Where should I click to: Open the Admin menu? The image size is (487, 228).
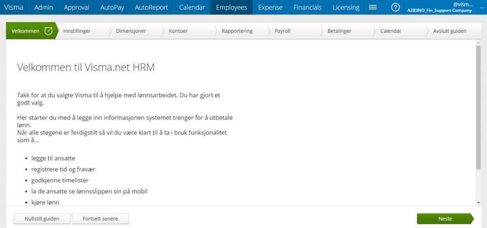click(x=43, y=7)
